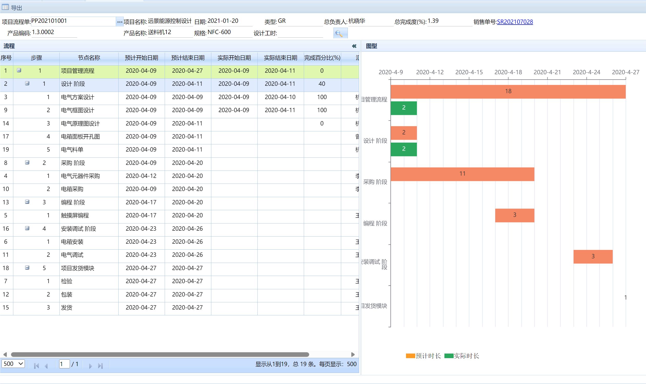Image resolution: width=646 pixels, height=384 pixels.
Task: Click the 18-day orange Gantt bar
Action: [x=508, y=91]
